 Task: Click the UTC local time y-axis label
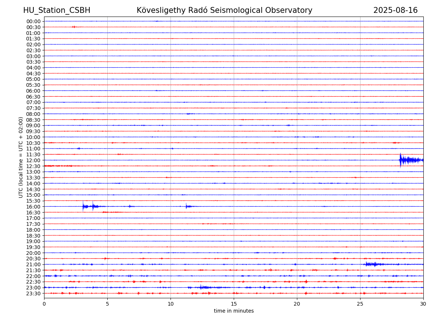[21, 157]
